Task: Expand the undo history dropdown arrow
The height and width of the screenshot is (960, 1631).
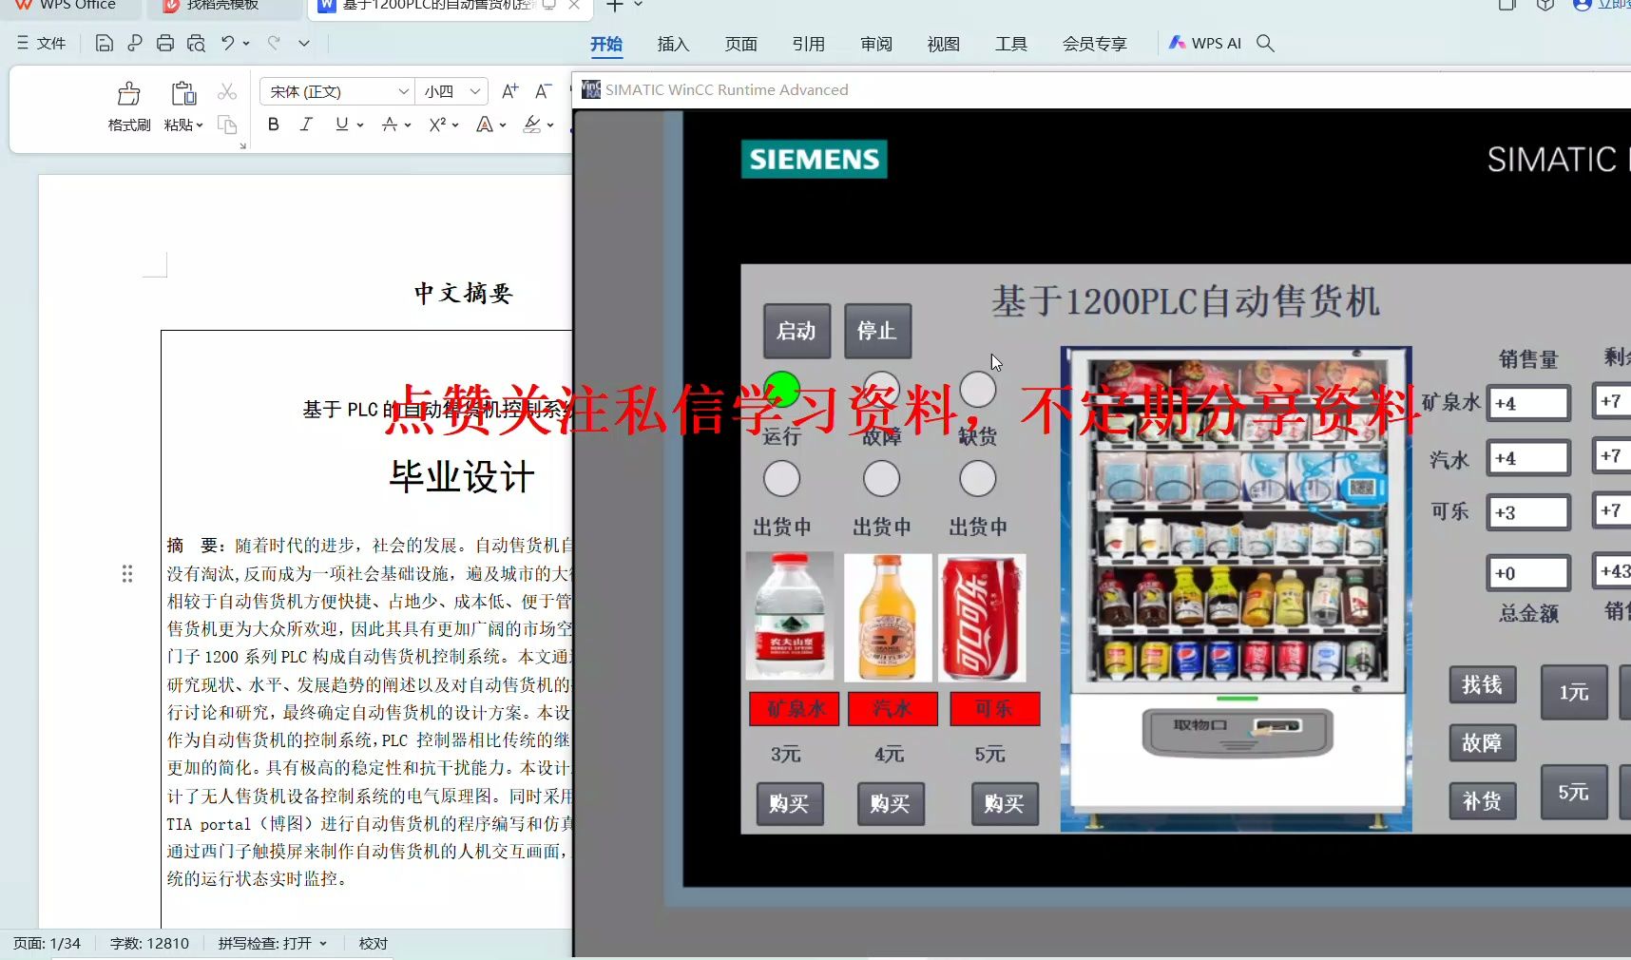Action: [246, 43]
